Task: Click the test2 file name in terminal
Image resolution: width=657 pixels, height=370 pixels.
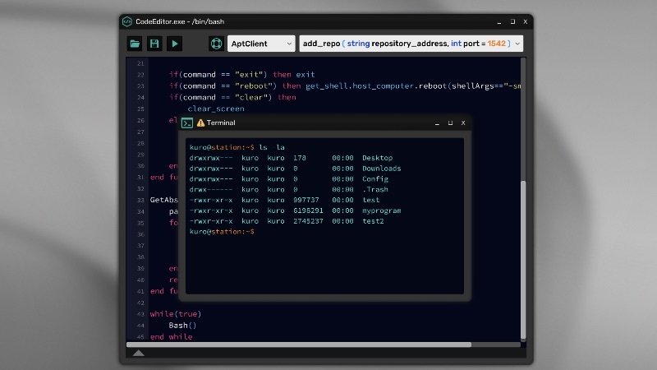Action: click(x=374, y=221)
